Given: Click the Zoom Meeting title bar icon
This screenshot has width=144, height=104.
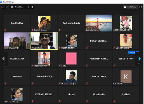Looking at the screenshot, I should (x=1, y=2).
